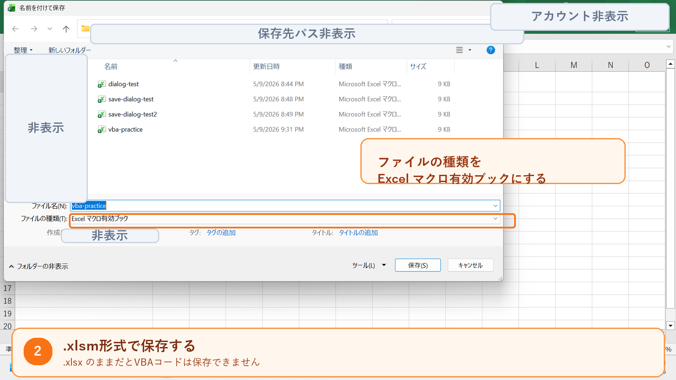Sort by 更新日時 column header
Screen dimensions: 676x380
267,66
